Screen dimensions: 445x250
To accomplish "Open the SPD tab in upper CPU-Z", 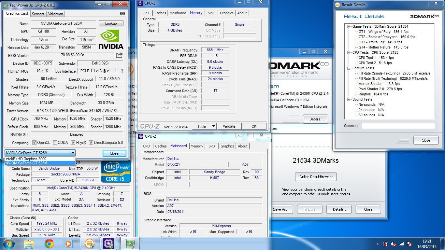I will (211, 13).
